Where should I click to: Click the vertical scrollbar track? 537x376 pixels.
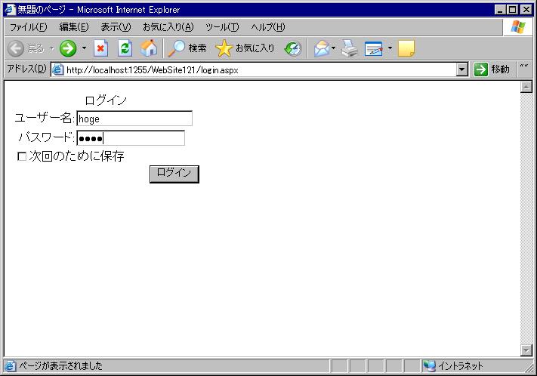click(526, 218)
